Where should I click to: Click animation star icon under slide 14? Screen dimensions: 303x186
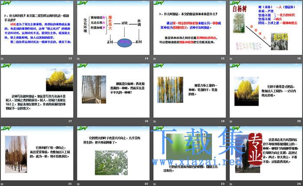coord(78,58)
